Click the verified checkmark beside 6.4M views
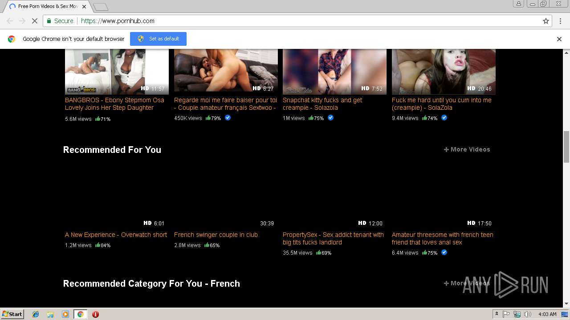Screen dimensions: 570x320 pos(444,252)
